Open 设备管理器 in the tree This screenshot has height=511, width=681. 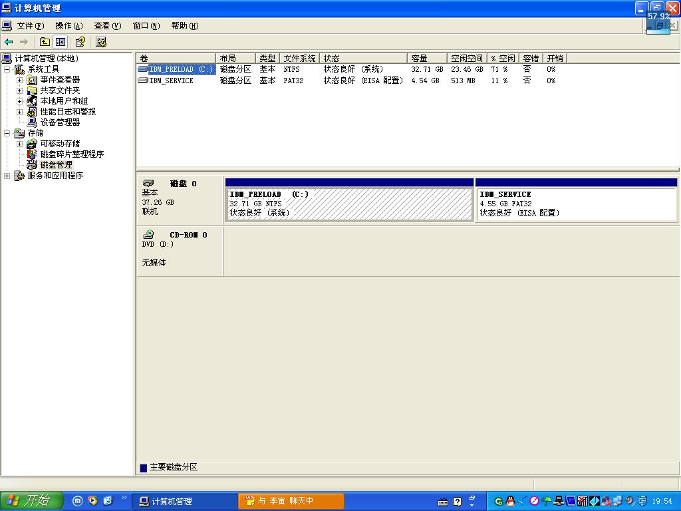[60, 122]
